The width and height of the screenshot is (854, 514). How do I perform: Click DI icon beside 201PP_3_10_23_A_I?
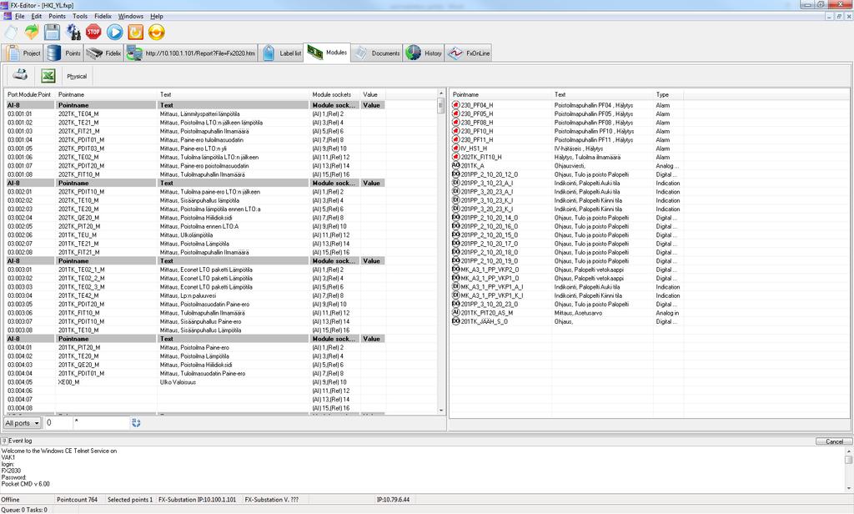[x=456, y=183]
